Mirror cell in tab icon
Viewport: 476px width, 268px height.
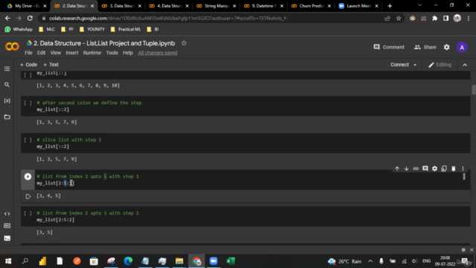pyautogui.click(x=444, y=168)
